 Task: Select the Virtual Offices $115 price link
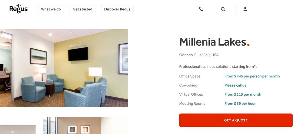[x=243, y=94]
